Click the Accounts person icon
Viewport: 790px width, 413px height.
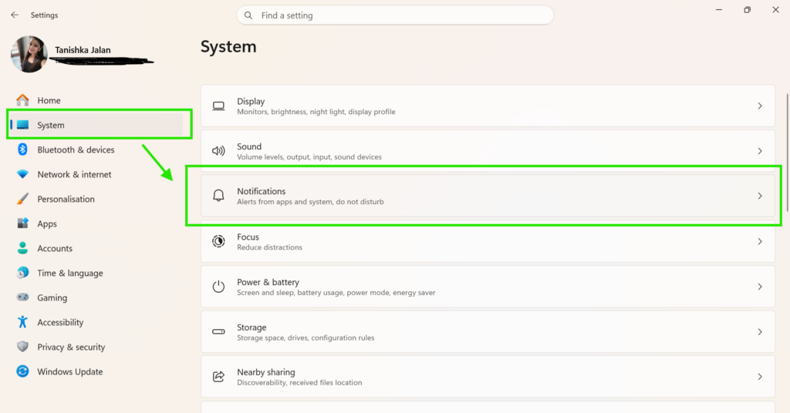tap(22, 248)
